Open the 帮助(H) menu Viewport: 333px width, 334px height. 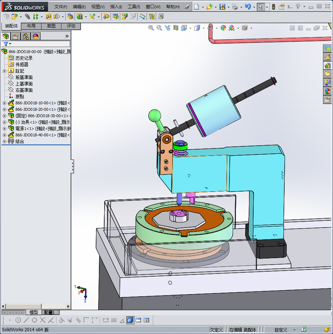click(x=173, y=7)
